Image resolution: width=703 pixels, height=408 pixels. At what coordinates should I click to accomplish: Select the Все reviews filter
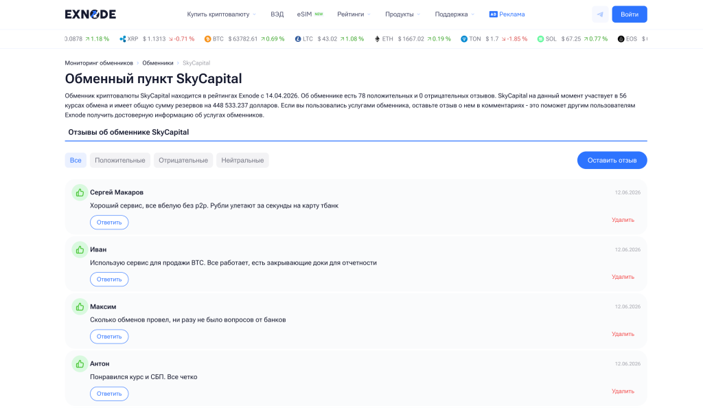click(x=76, y=160)
